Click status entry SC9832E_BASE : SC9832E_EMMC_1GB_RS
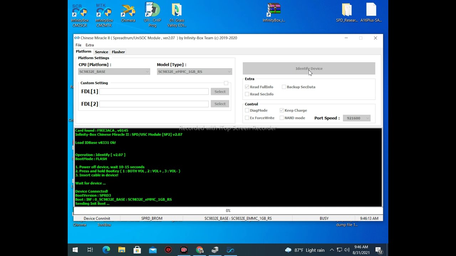The image size is (456, 256). (x=238, y=218)
